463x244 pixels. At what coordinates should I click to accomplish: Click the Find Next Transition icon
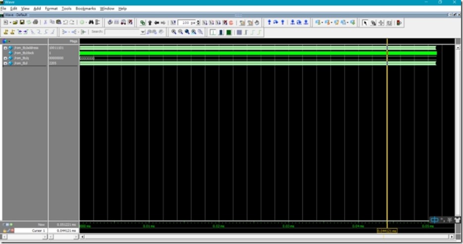coord(25,32)
